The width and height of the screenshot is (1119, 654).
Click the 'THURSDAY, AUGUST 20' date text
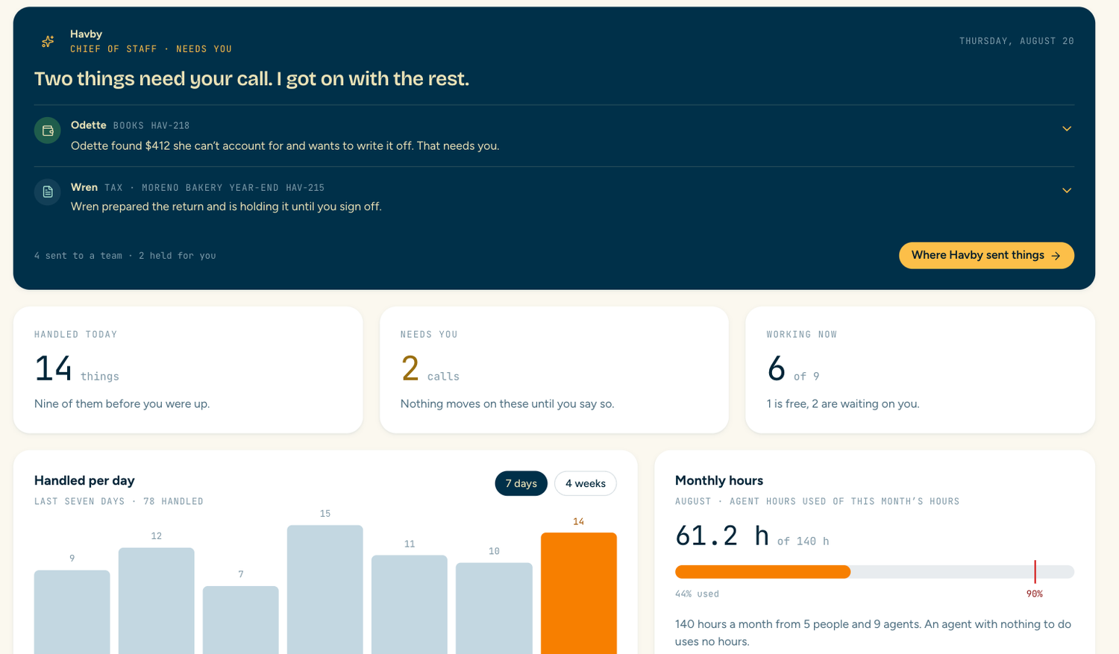click(x=1017, y=41)
